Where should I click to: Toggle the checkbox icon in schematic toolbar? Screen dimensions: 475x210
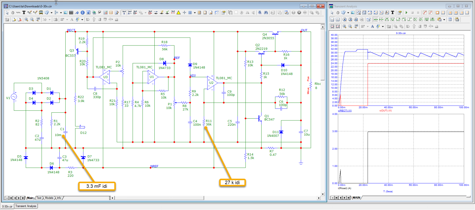(100, 12)
